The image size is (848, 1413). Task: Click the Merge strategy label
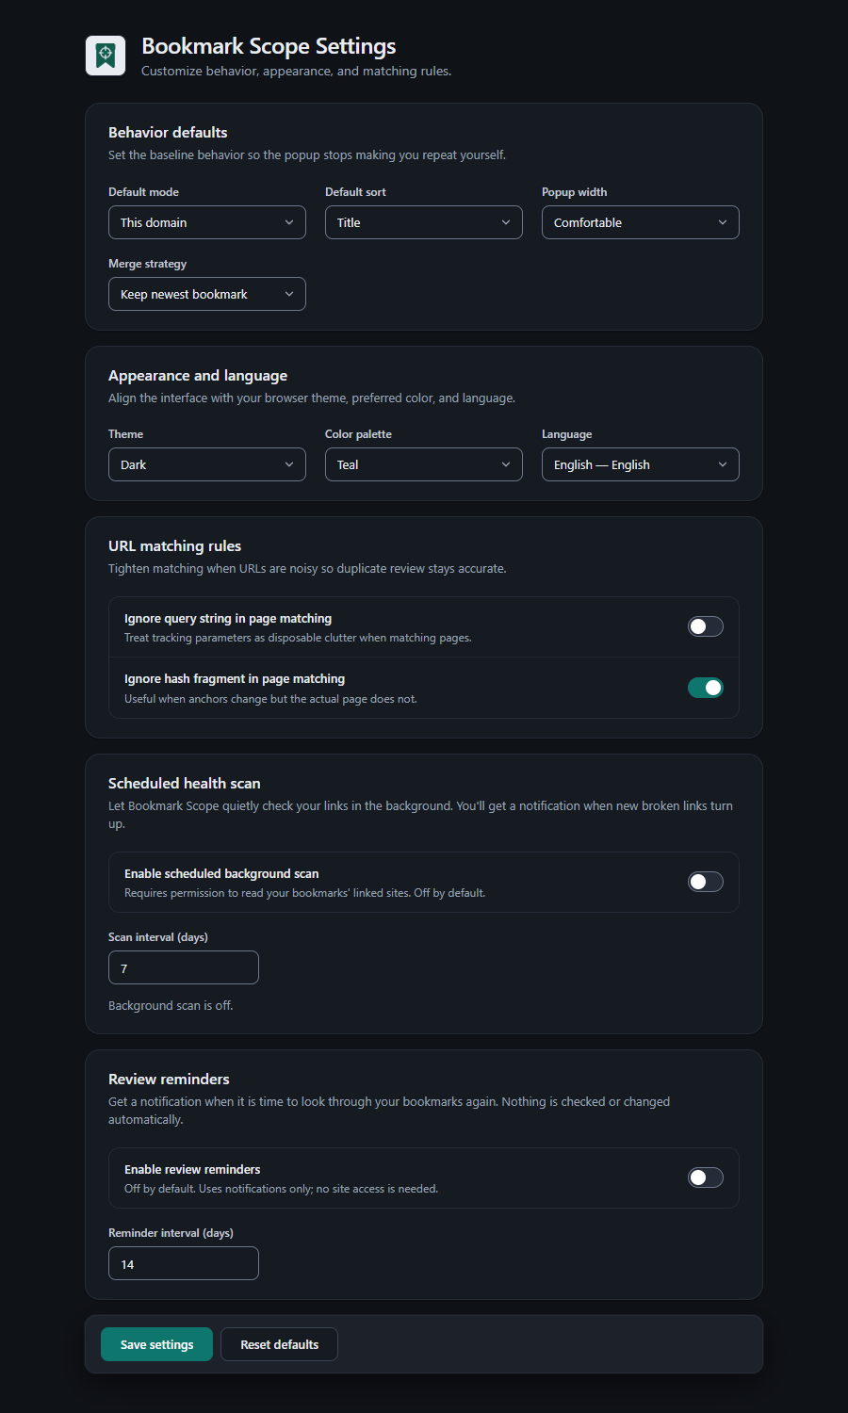click(x=147, y=264)
